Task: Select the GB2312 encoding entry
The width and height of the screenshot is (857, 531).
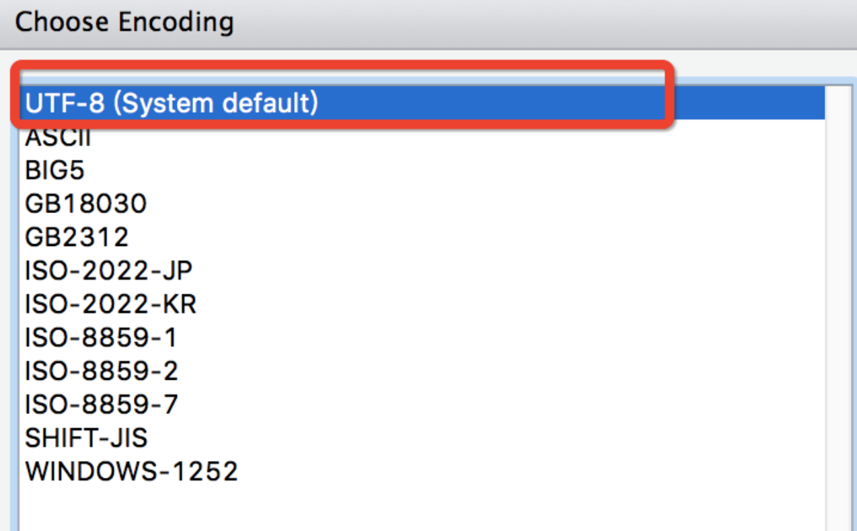Action: click(x=77, y=237)
